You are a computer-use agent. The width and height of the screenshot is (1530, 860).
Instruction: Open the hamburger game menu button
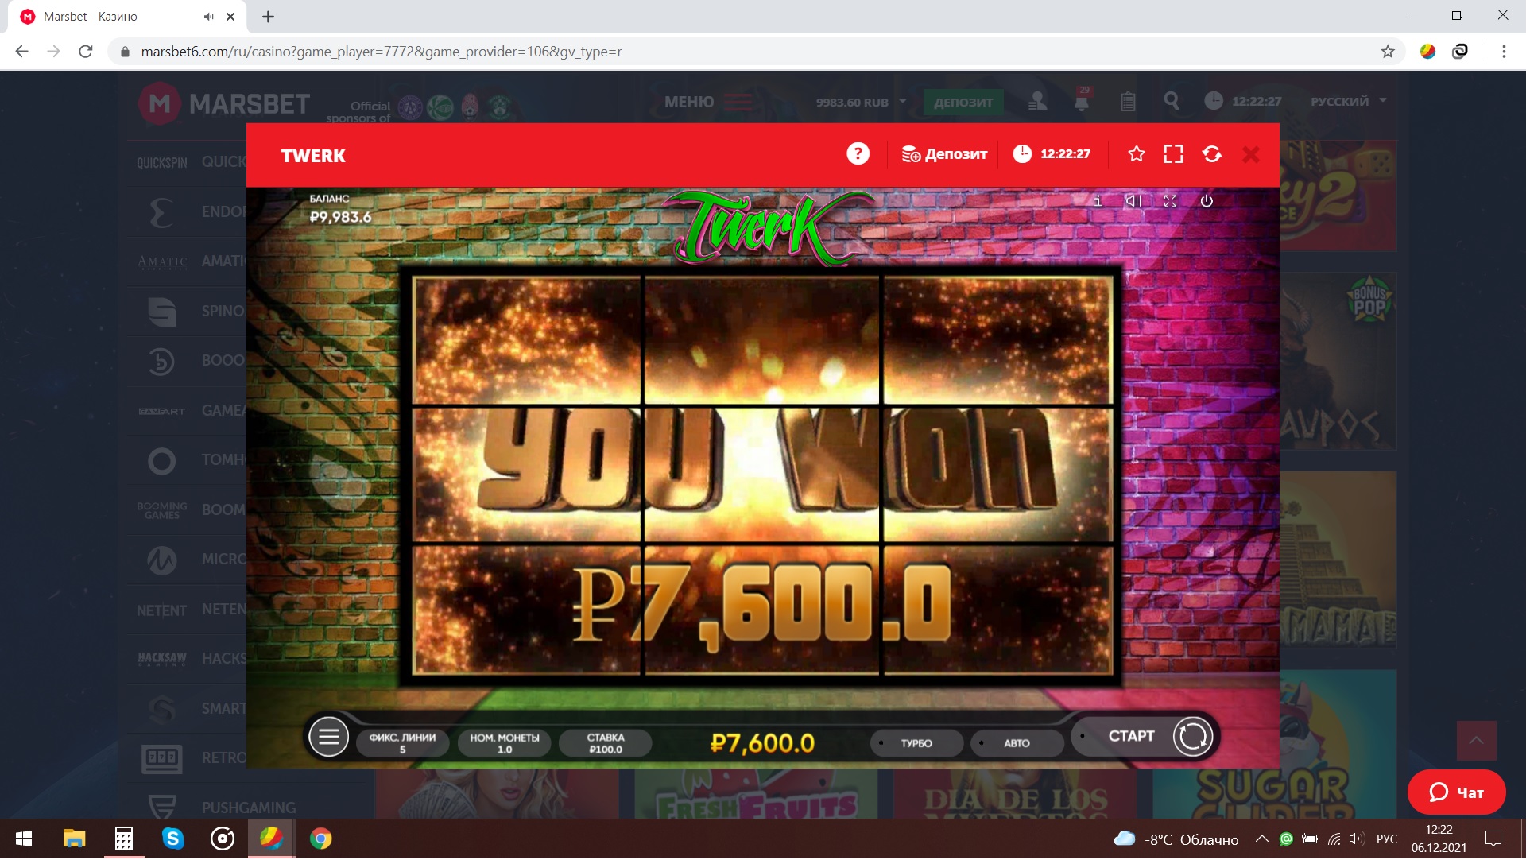click(329, 738)
